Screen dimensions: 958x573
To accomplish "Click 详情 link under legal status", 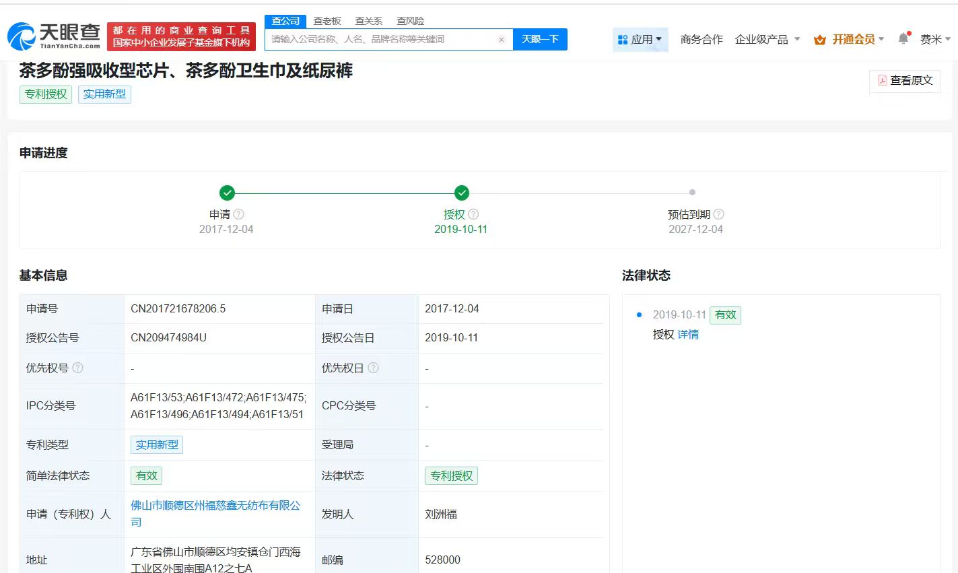I will pos(688,335).
